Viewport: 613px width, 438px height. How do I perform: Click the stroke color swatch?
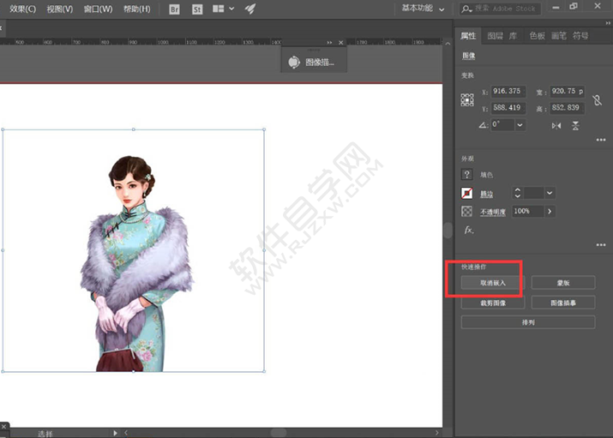coord(467,193)
